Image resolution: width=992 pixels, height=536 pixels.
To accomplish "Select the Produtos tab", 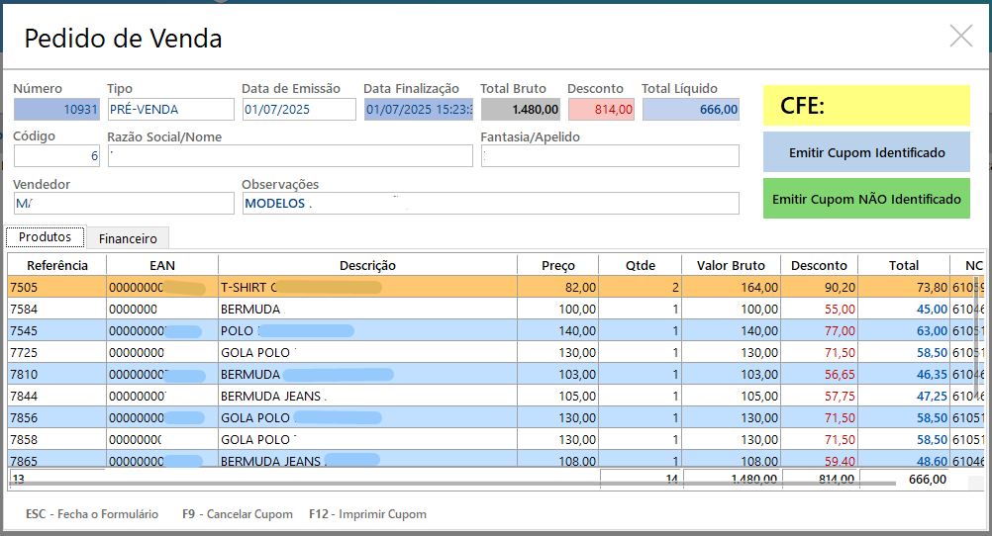I will point(46,237).
